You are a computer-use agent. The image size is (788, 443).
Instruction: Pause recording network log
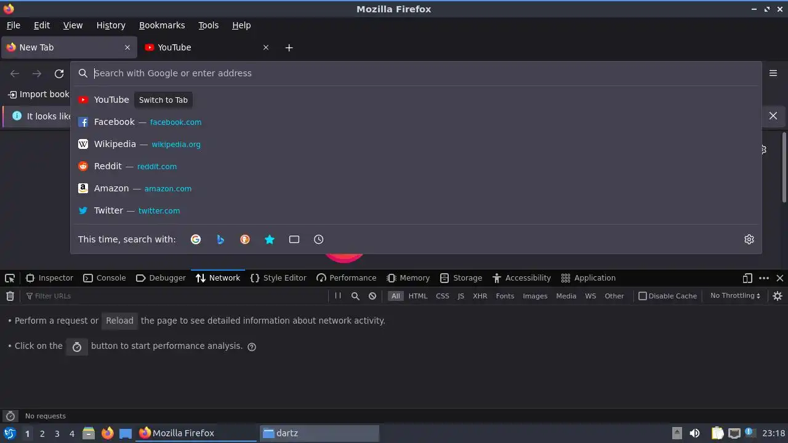point(338,296)
